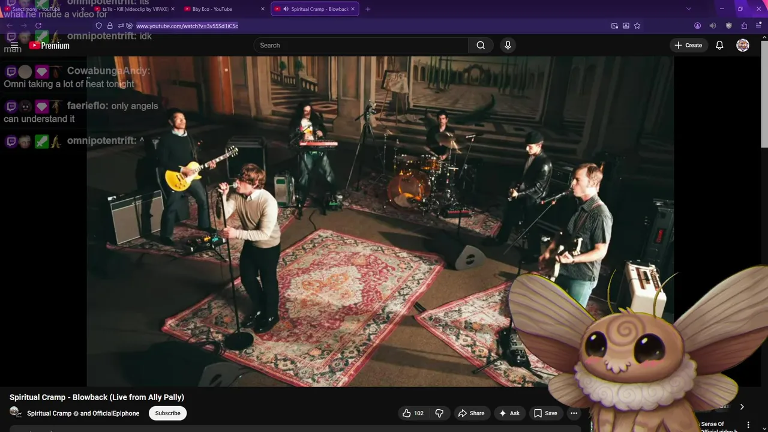Click the browser toolbar speaker icon
Screen dimensions: 768x432
coord(713,26)
